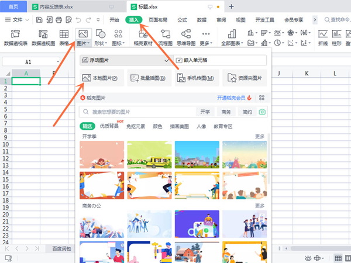351x263 pixels.
Task: Toggle the eye protection mode icon in status bar
Action: coord(308,258)
